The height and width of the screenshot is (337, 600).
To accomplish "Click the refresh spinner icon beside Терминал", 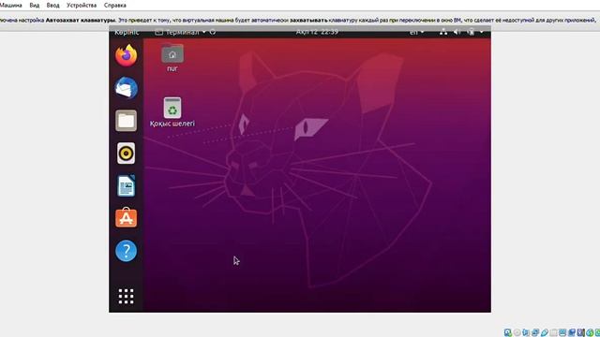I will [213, 32].
